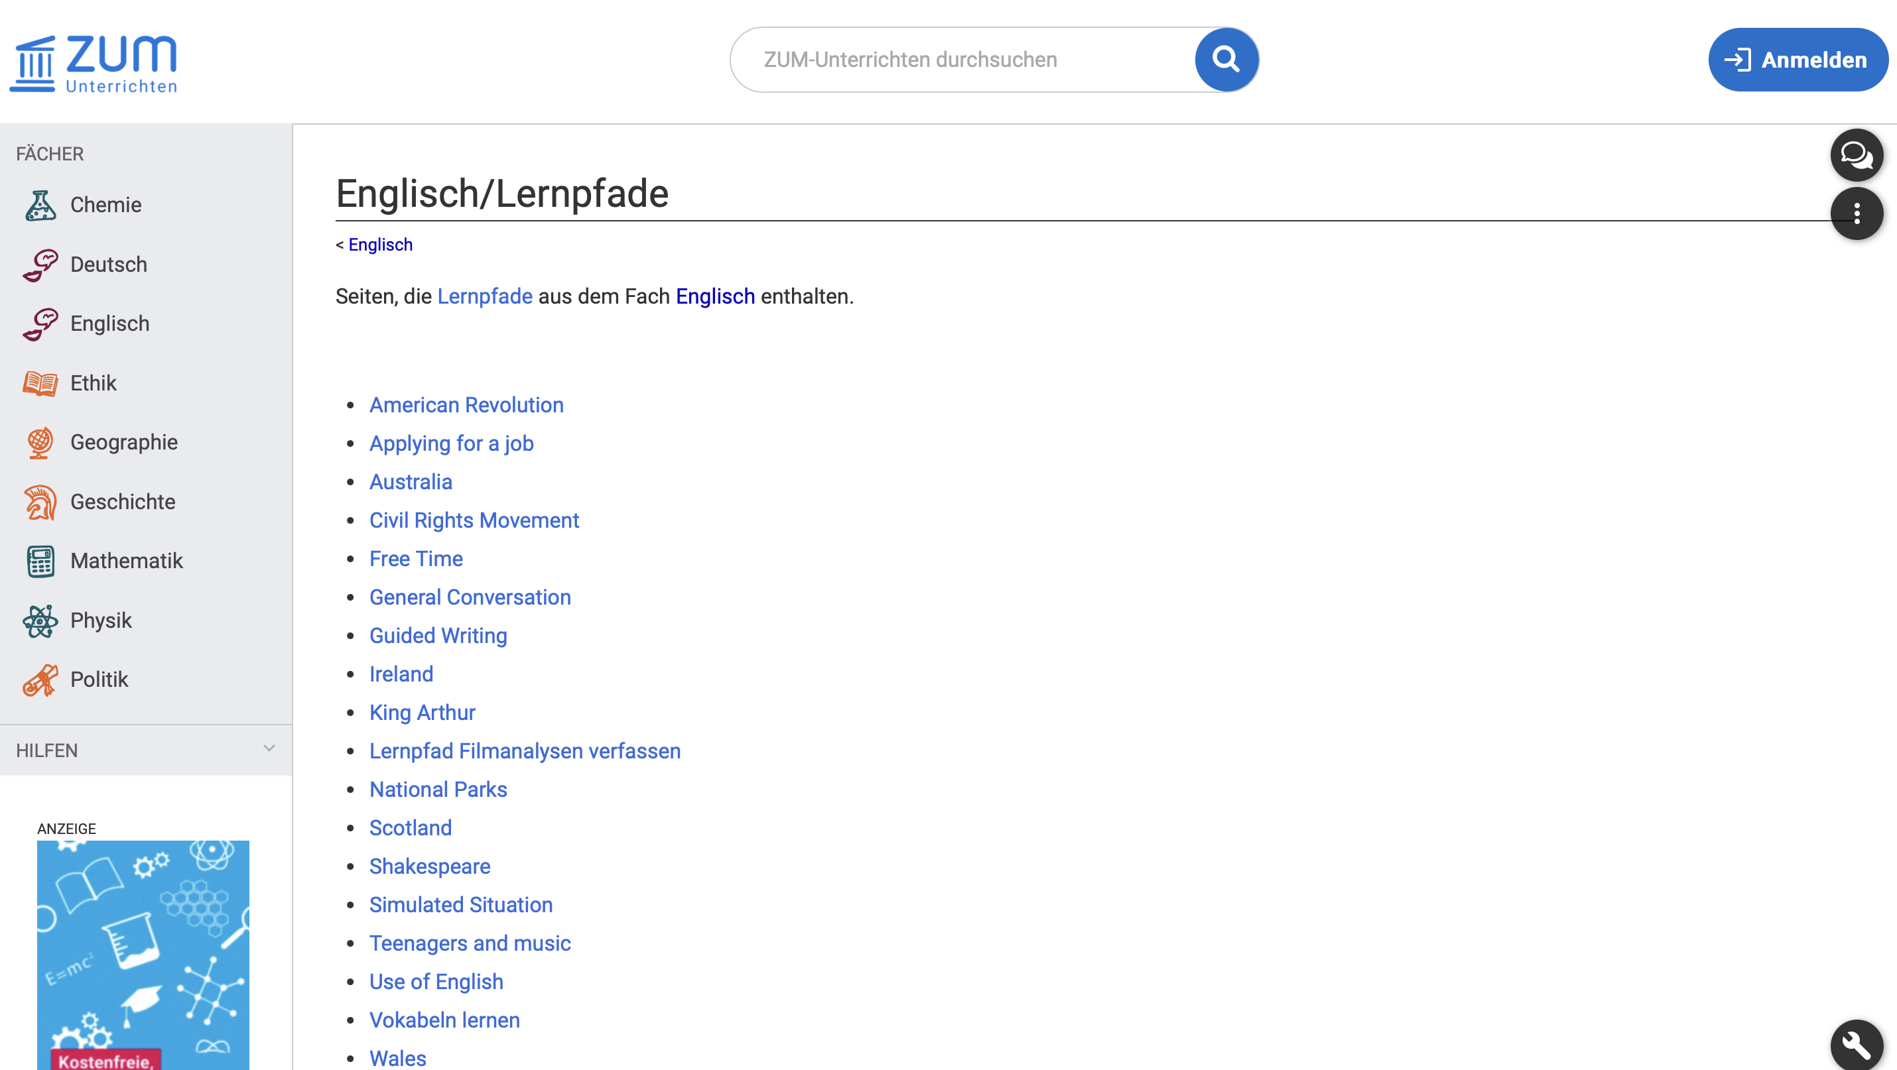Open the three-dot page actions menu

click(x=1856, y=213)
